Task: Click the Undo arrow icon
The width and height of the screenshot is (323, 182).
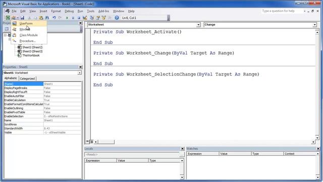Action: (x=54, y=18)
